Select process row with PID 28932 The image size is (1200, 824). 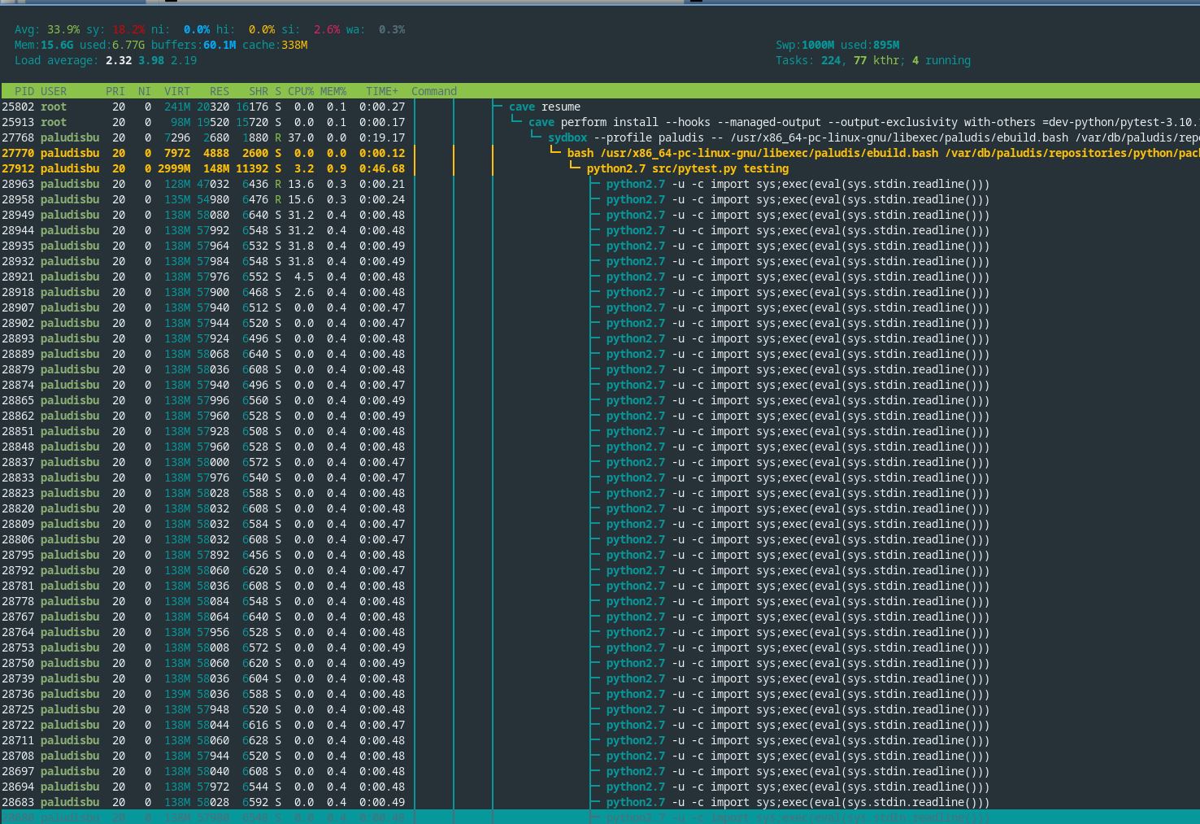pos(600,261)
